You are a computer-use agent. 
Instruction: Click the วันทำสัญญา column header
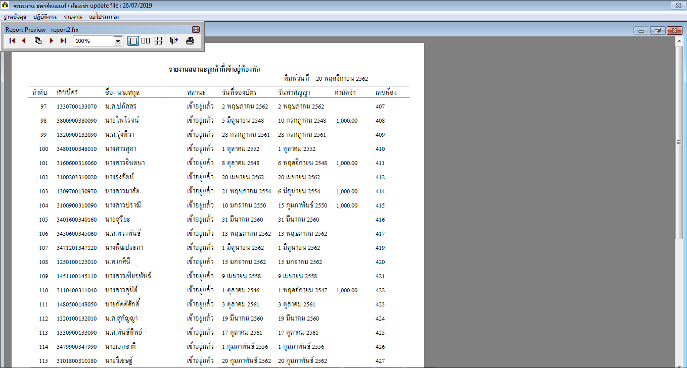click(x=294, y=92)
